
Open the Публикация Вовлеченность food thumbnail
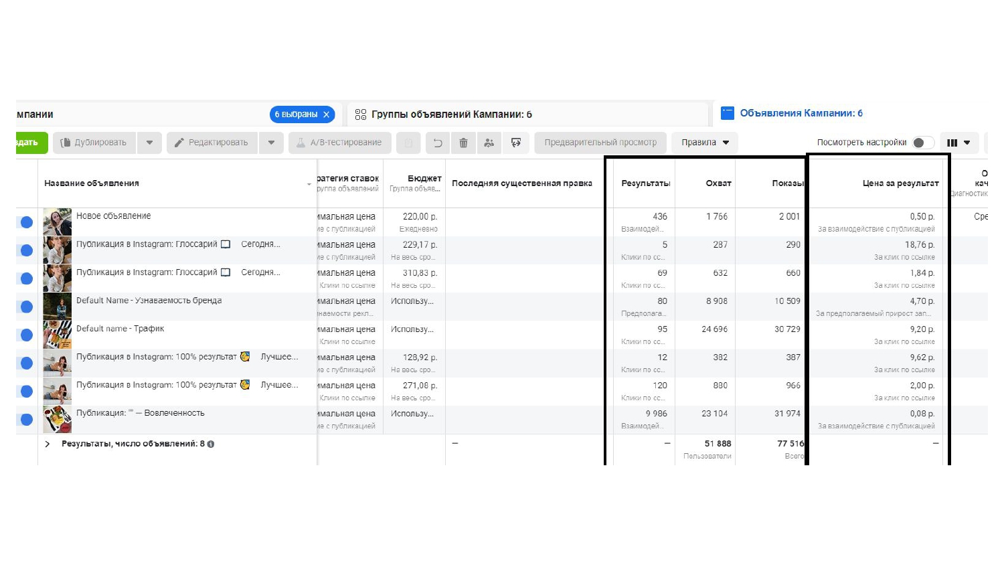pyautogui.click(x=58, y=419)
